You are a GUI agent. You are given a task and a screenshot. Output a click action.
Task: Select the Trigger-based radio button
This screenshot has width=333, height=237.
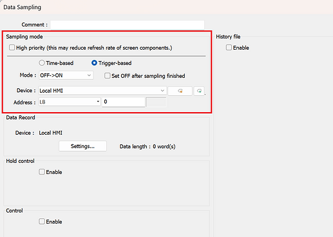point(94,63)
